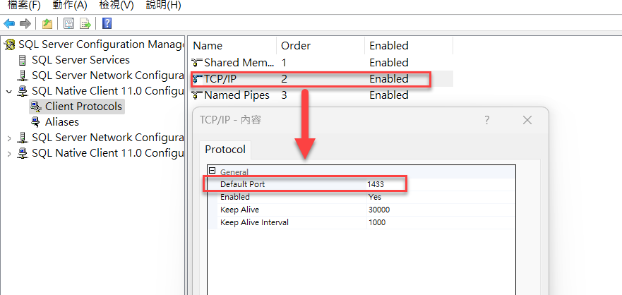Click the Aliases icon in tree
The height and width of the screenshot is (295, 622).
36,121
